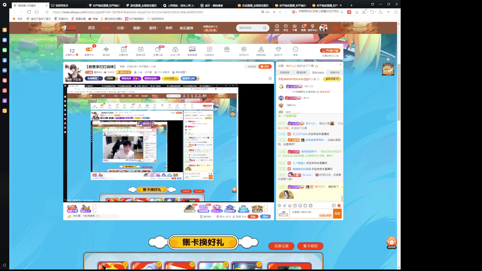Open 福利券 coupons link
The height and width of the screenshot is (271, 482).
(x=206, y=217)
